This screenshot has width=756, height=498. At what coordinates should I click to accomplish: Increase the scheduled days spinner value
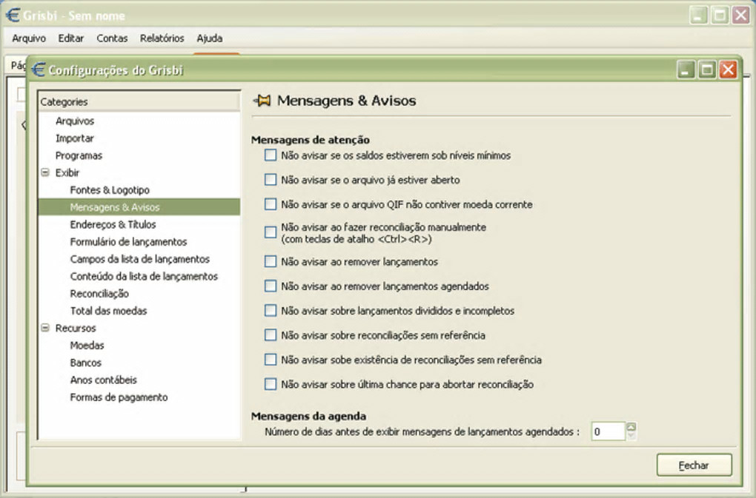(631, 427)
